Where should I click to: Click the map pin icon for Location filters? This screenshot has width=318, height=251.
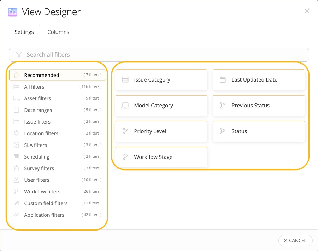pos(16,133)
